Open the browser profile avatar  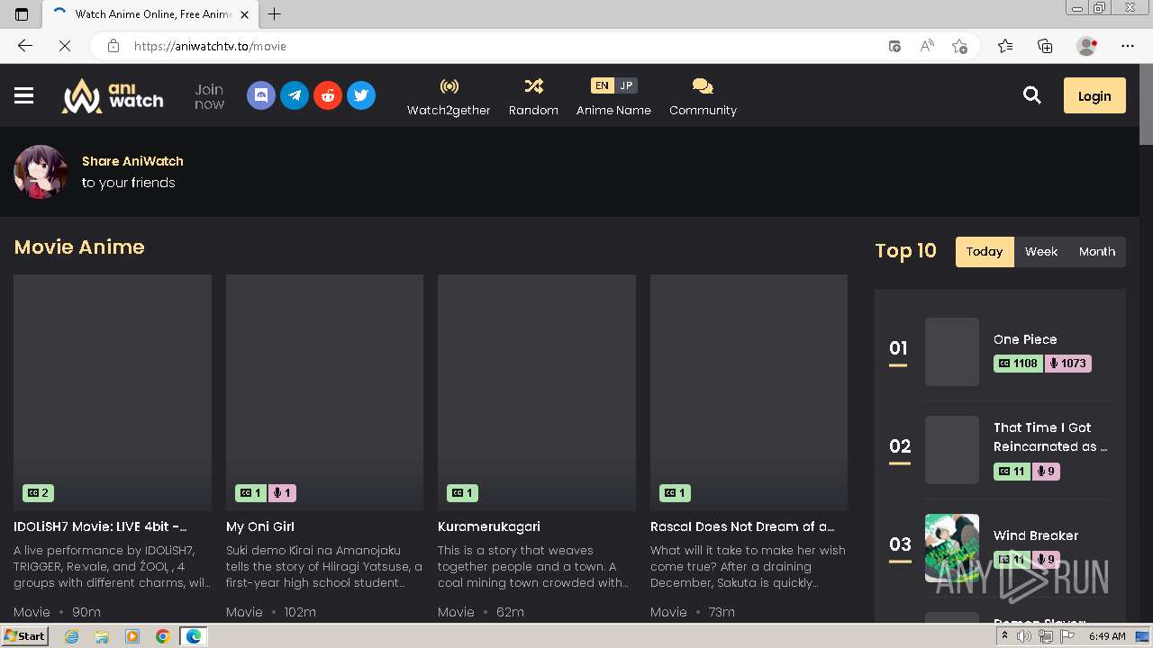tap(1086, 46)
